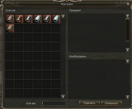Select the last cyan gauntlet in top row
Image resolution: width=132 pixels, height=109 pixels.
[56, 19]
